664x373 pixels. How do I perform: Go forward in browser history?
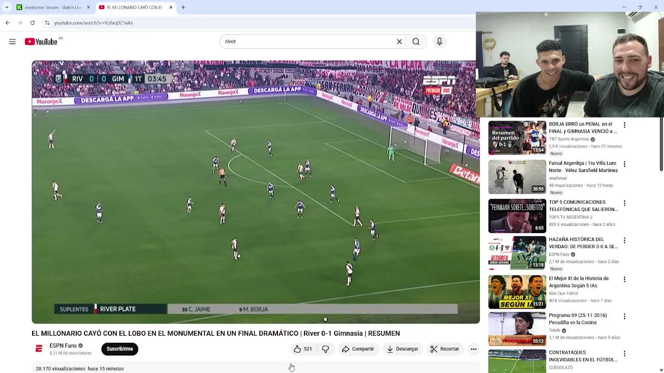20,23
